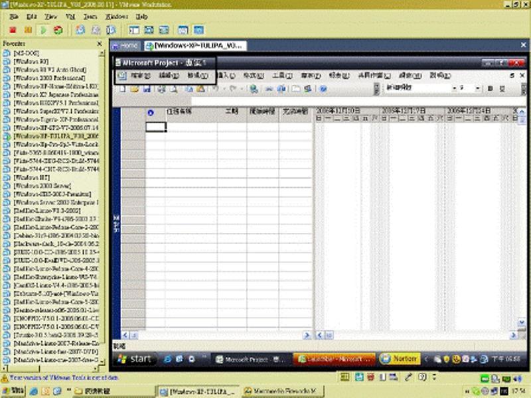Open the Help menu in VMware Workstation
The image size is (531, 398).
141,17
